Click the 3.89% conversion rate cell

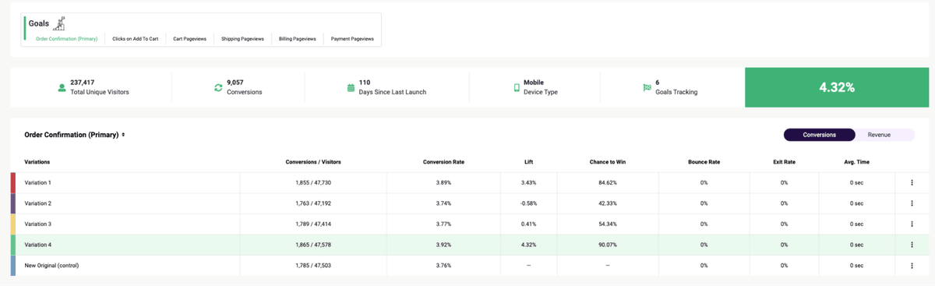(x=443, y=182)
